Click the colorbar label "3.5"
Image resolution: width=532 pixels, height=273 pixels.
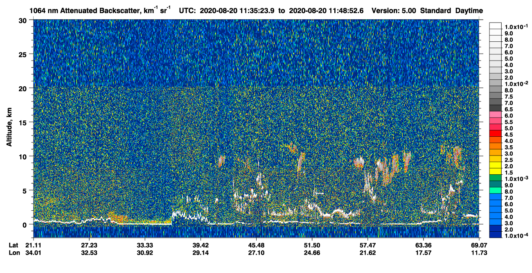(509, 148)
